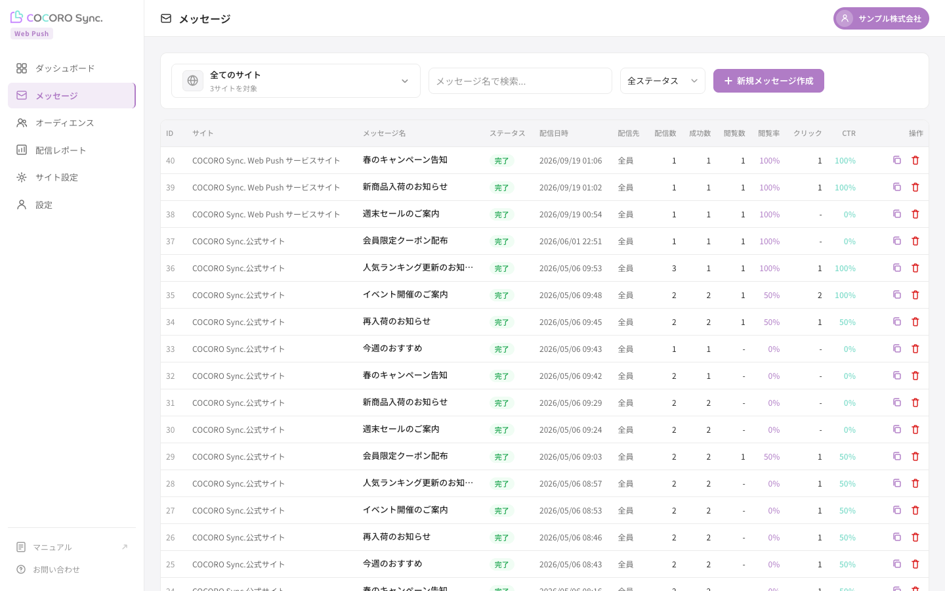Duplicate message ID 39
The image size is (945, 591).
897,187
